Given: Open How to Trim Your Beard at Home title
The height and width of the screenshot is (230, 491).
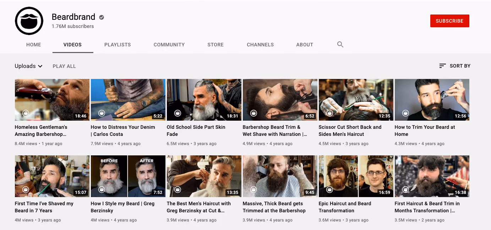Looking at the screenshot, I should click(x=425, y=131).
